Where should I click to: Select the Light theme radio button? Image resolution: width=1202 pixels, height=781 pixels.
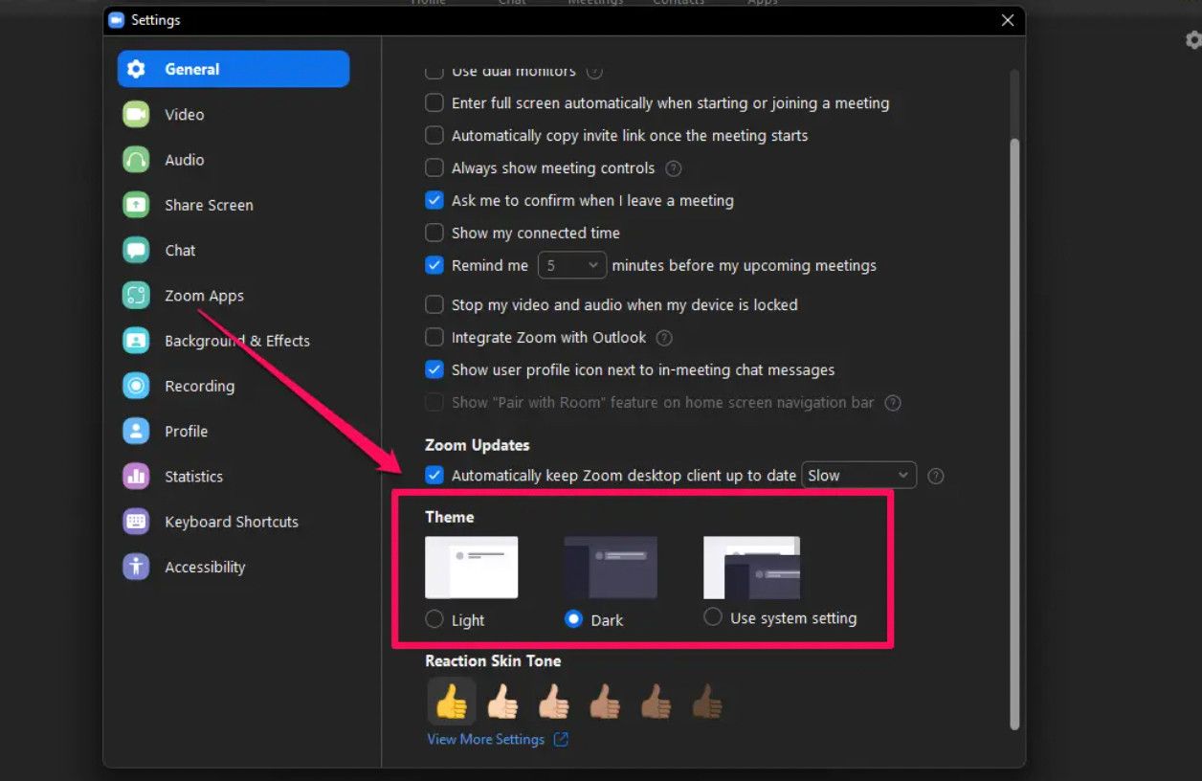[434, 620]
